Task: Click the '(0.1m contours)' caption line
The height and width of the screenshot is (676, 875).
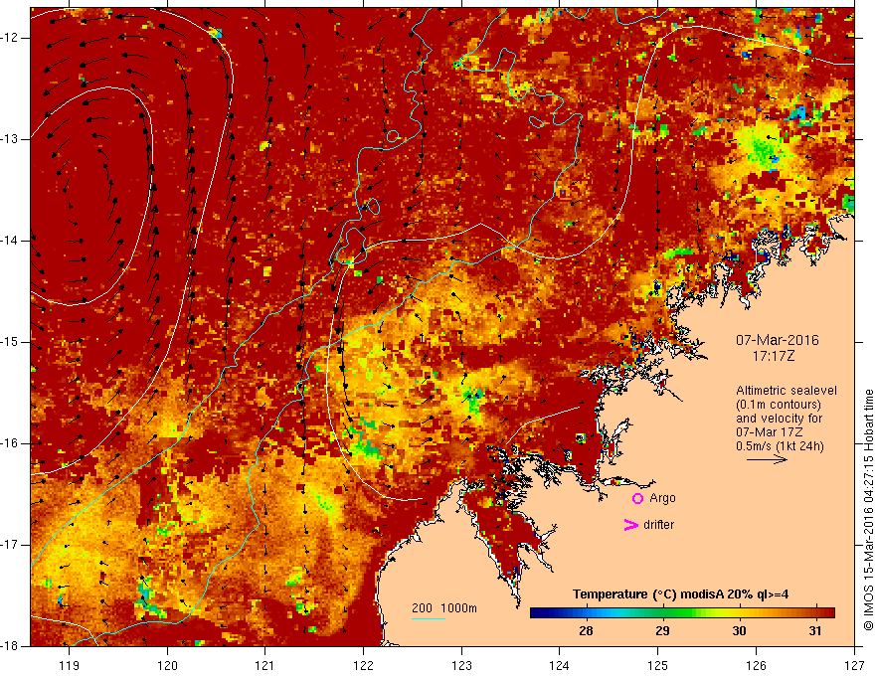Action: (779, 405)
